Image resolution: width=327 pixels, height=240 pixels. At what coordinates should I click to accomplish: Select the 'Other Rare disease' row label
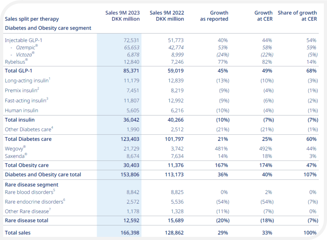tap(28, 211)
